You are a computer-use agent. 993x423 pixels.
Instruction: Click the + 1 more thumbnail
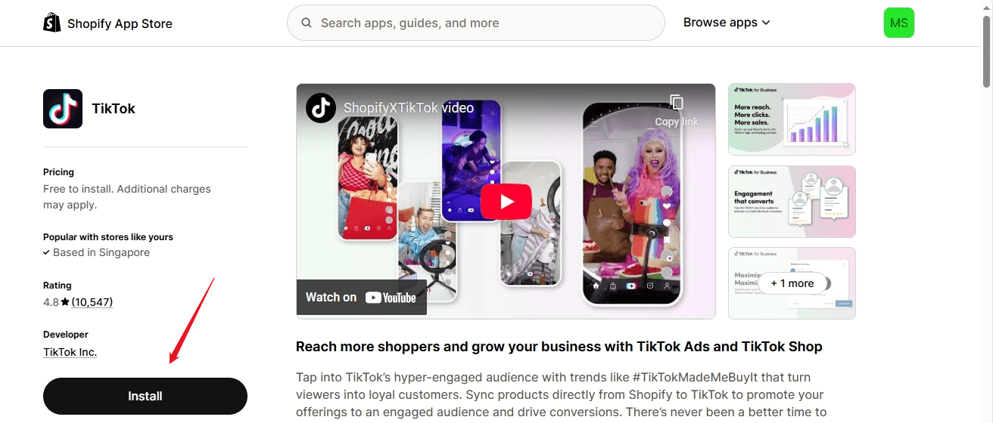[x=792, y=283]
